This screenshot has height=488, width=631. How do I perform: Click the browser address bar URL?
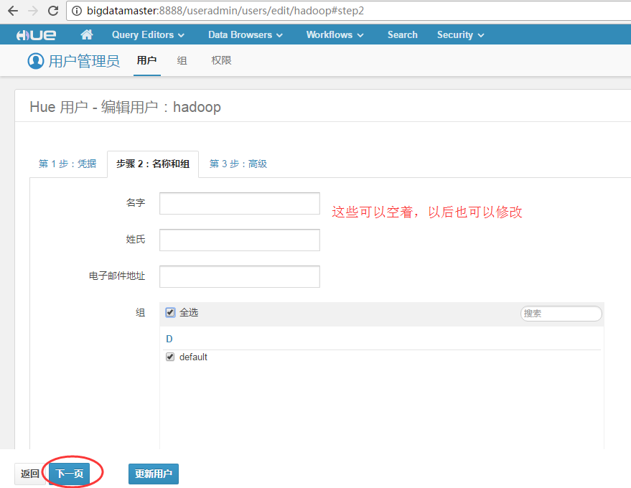coord(225,11)
